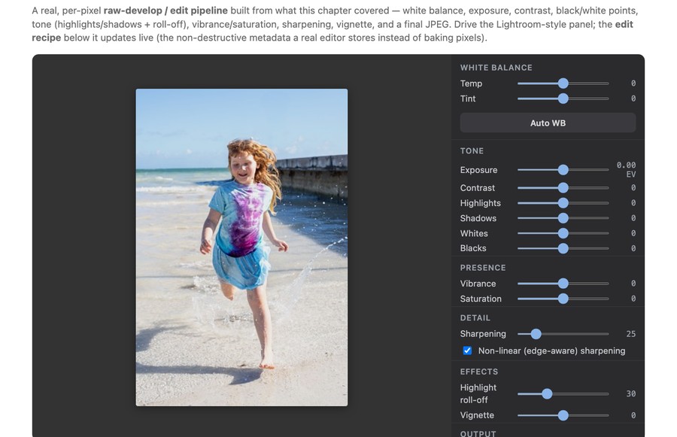Viewport: 677px width, 437px height.
Task: Click the Tint slider handle
Action: tap(563, 99)
